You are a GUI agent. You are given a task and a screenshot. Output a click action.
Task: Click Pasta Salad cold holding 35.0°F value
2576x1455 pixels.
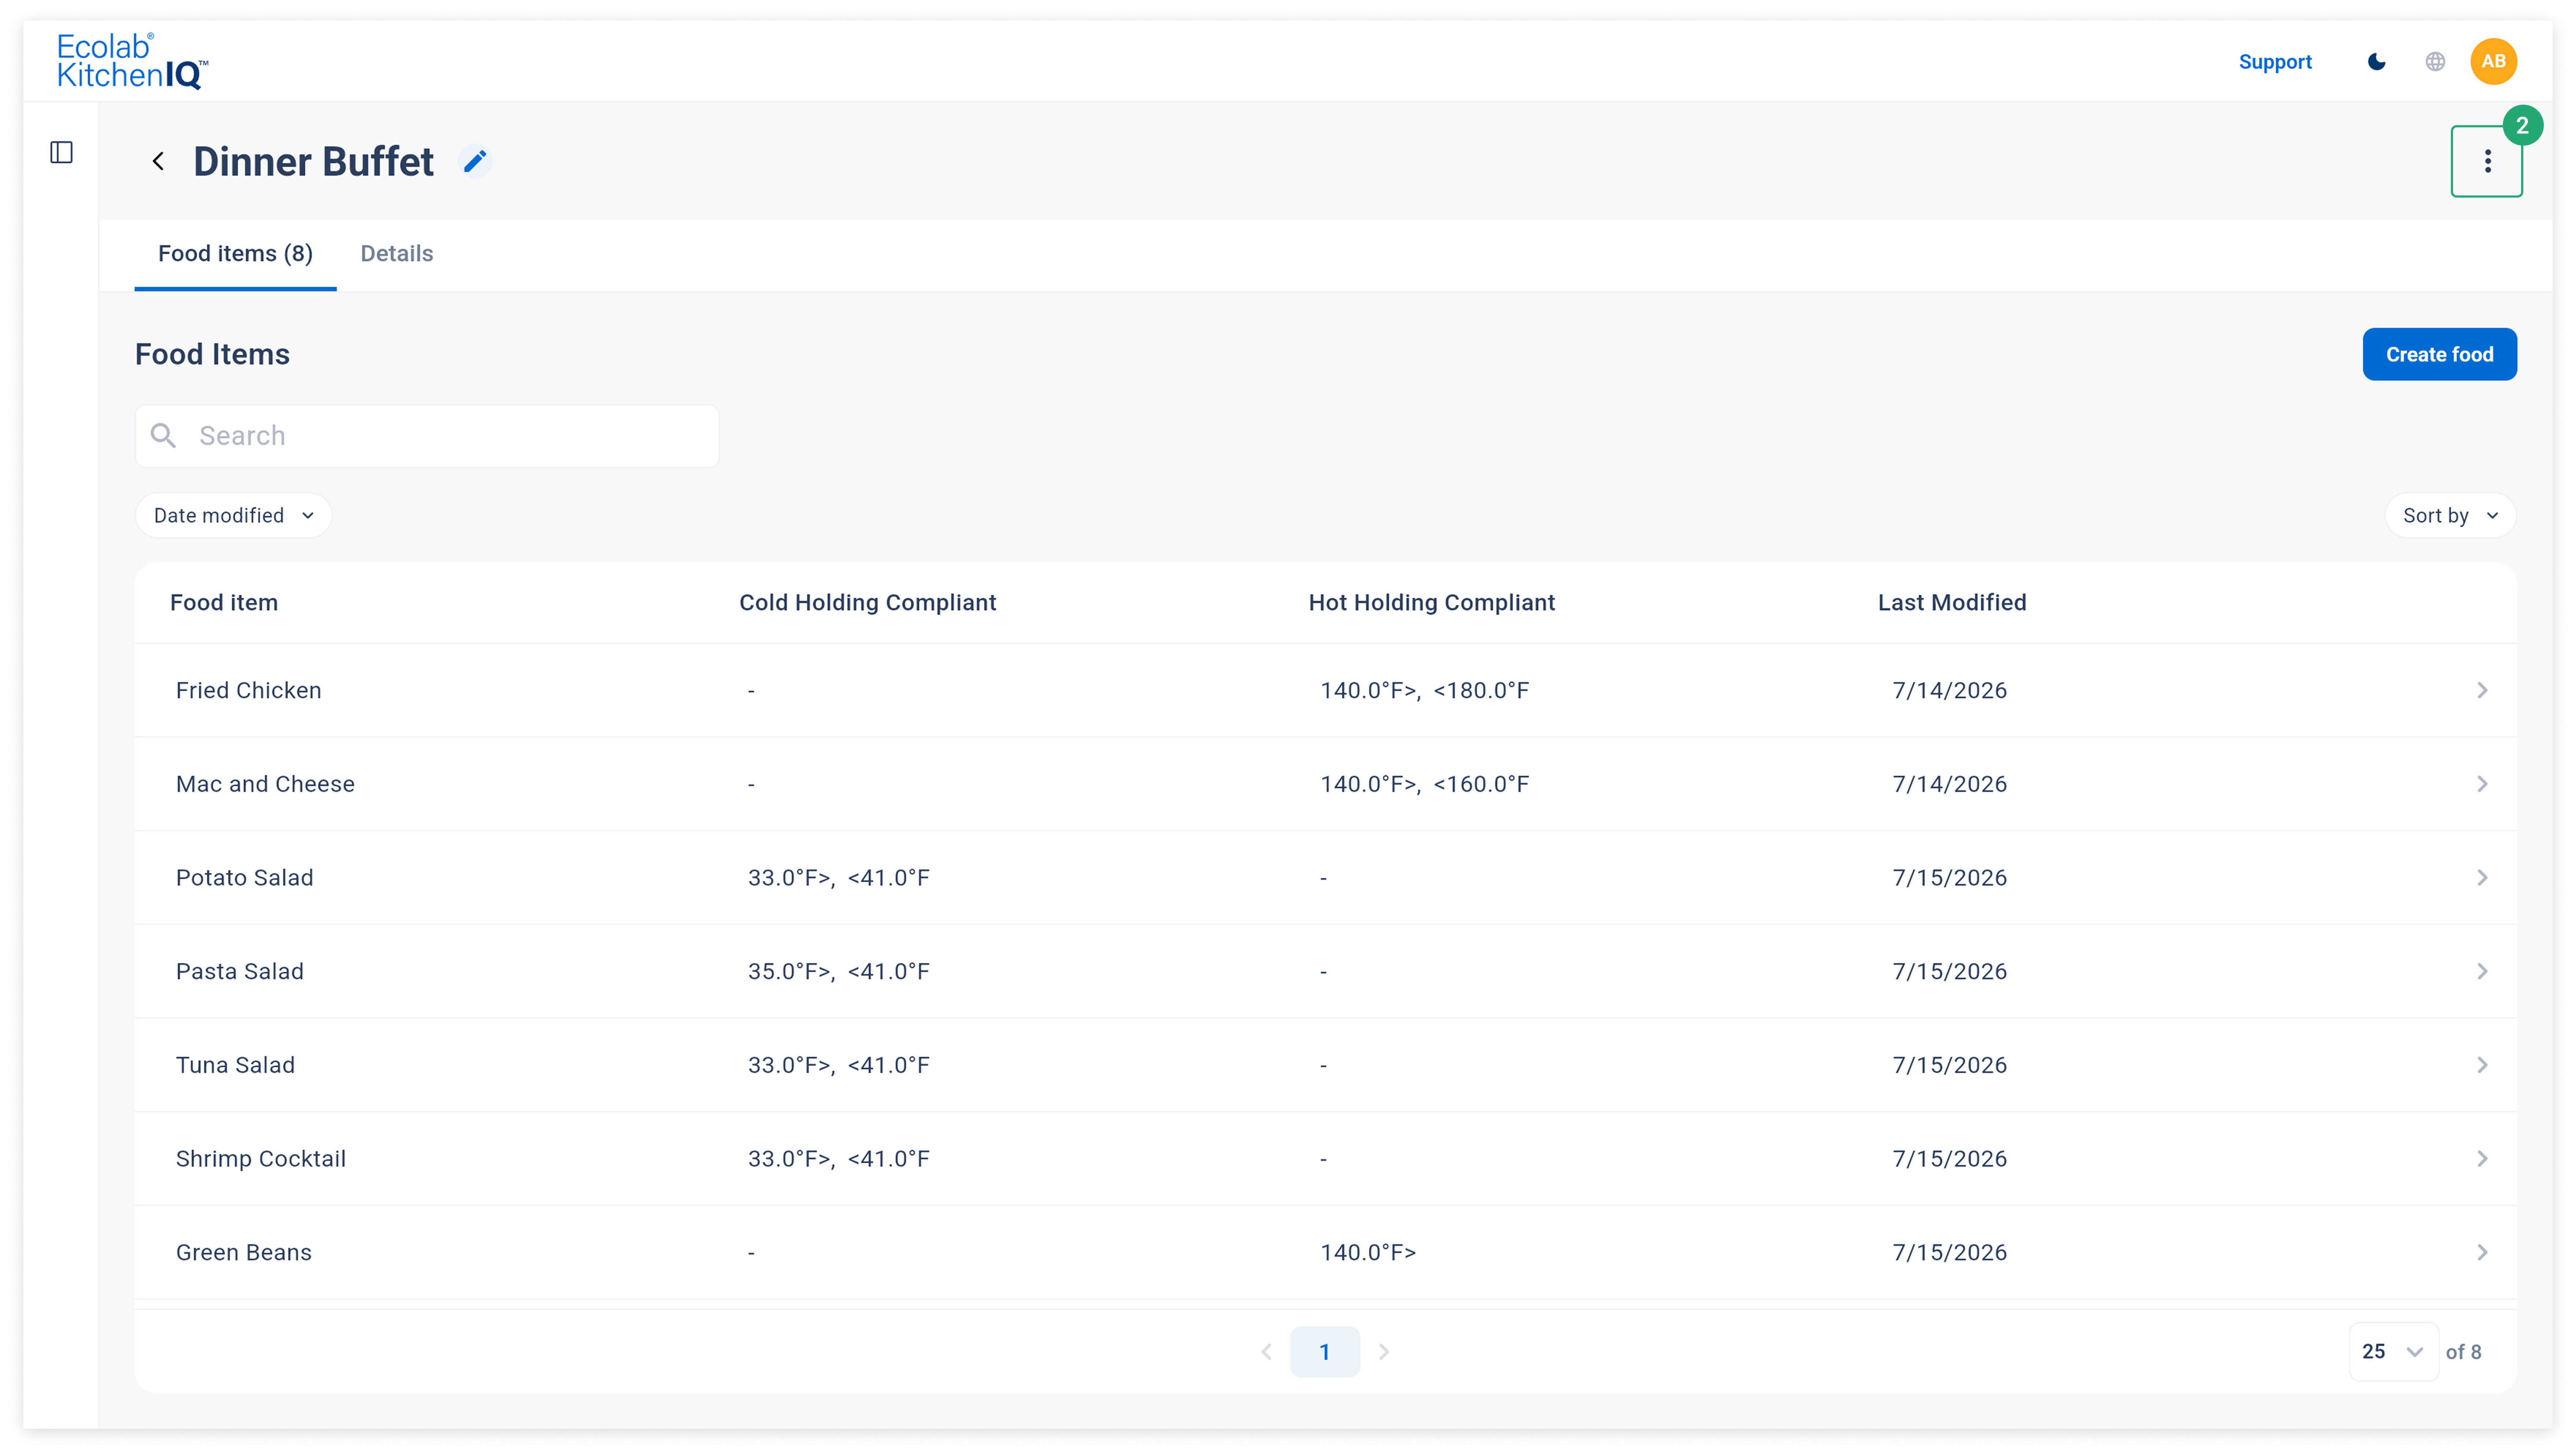(x=839, y=971)
